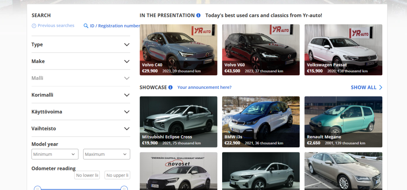Open the Volvo V60 listing
The height and width of the screenshot is (190, 407).
tap(261, 50)
